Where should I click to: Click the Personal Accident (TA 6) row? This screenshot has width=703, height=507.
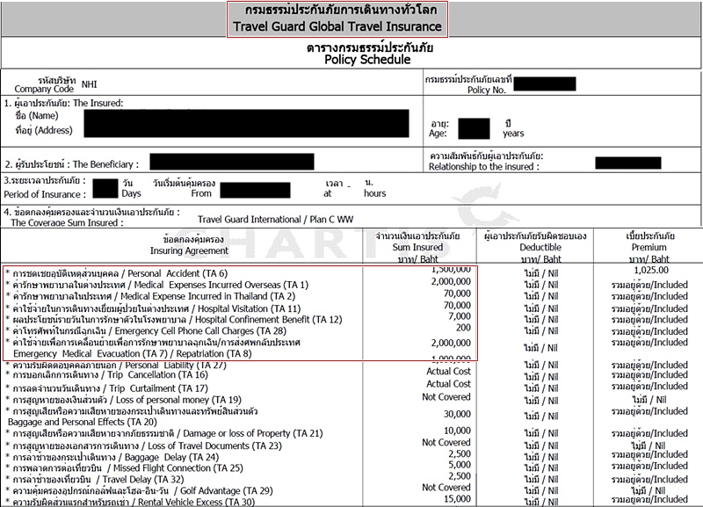(x=117, y=273)
